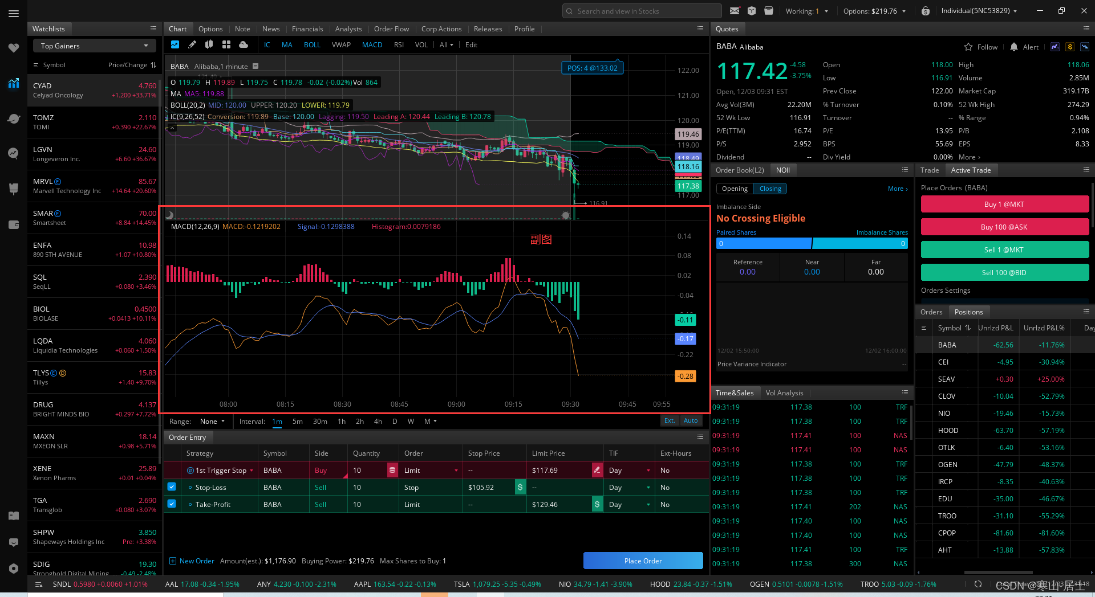Toggle the Take-Profit checkbox
Screen dimensions: 1095x597
click(172, 504)
